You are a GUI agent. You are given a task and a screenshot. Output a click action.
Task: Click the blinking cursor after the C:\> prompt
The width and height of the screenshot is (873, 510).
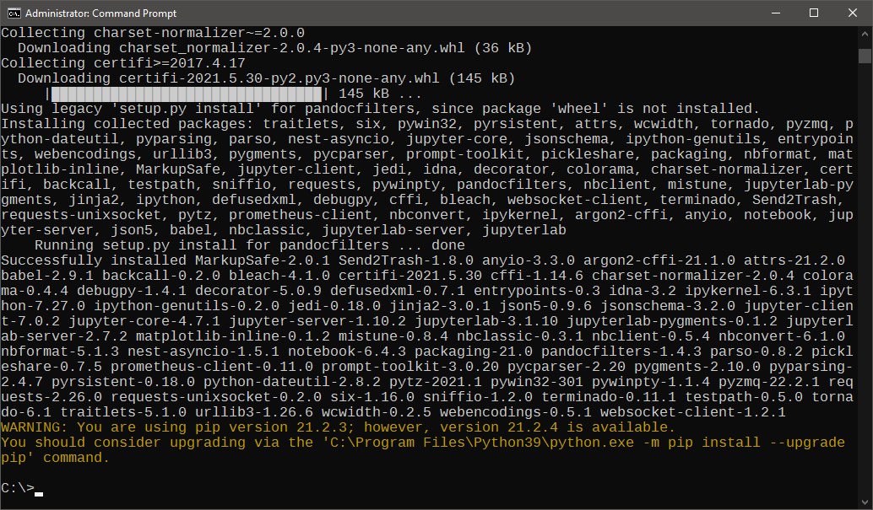39,493
